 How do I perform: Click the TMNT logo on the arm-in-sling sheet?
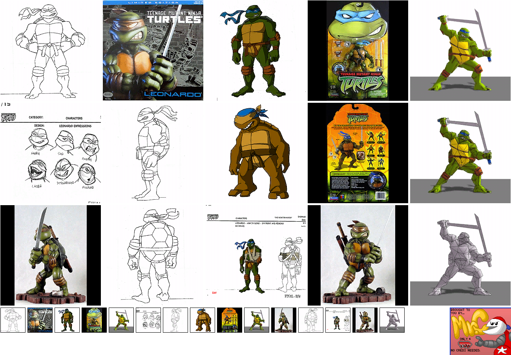pyautogui.click(x=213, y=218)
